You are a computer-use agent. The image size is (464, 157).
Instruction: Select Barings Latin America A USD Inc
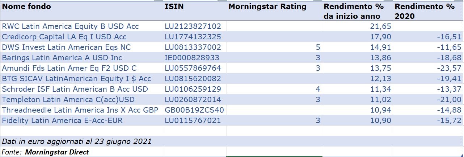[x=62, y=58]
